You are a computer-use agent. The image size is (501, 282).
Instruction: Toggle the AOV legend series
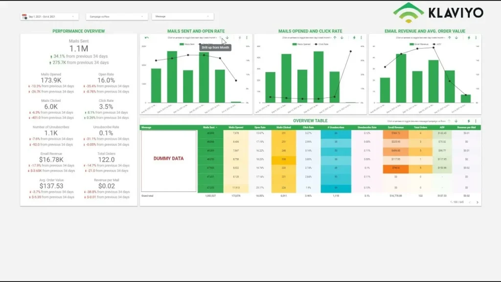pos(438,44)
